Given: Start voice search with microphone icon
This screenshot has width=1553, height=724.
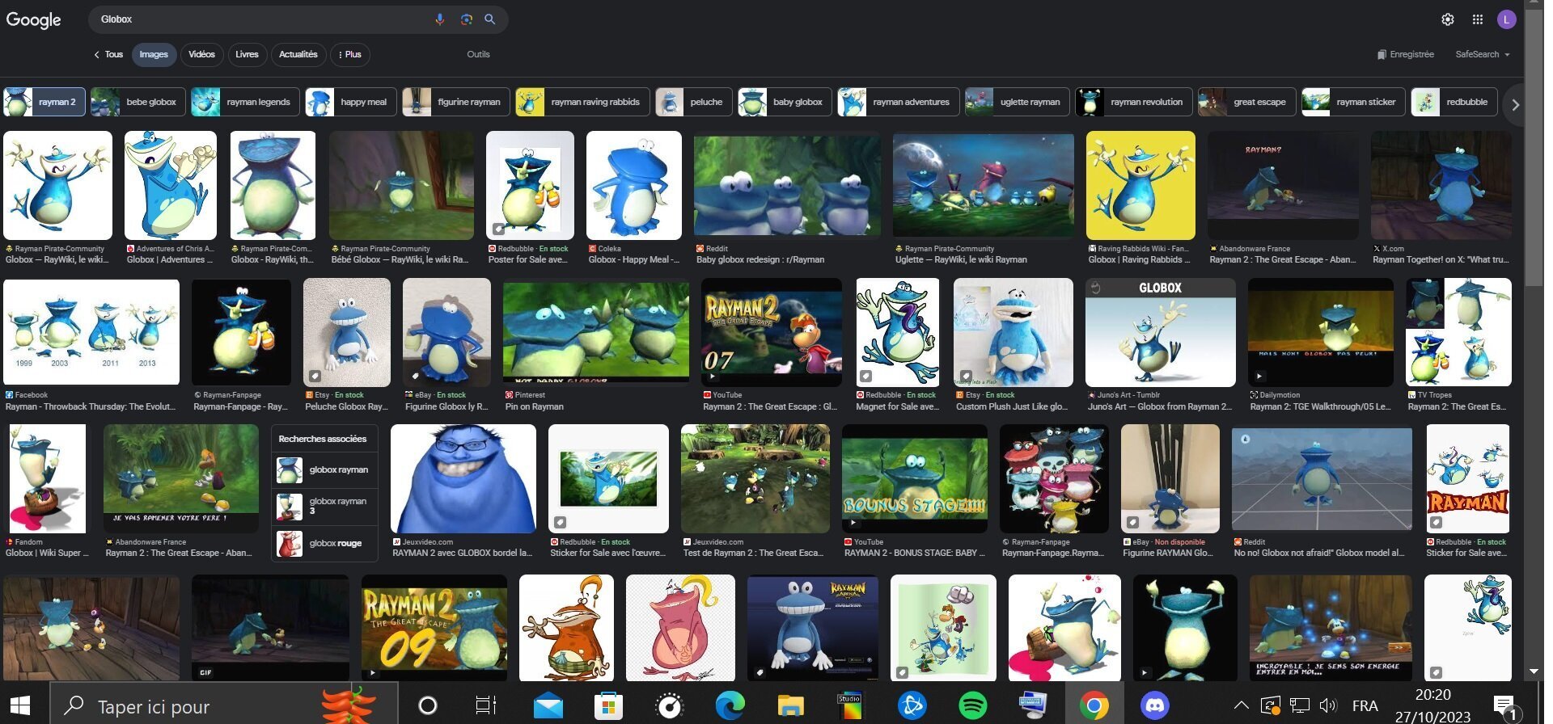Looking at the screenshot, I should [x=439, y=19].
